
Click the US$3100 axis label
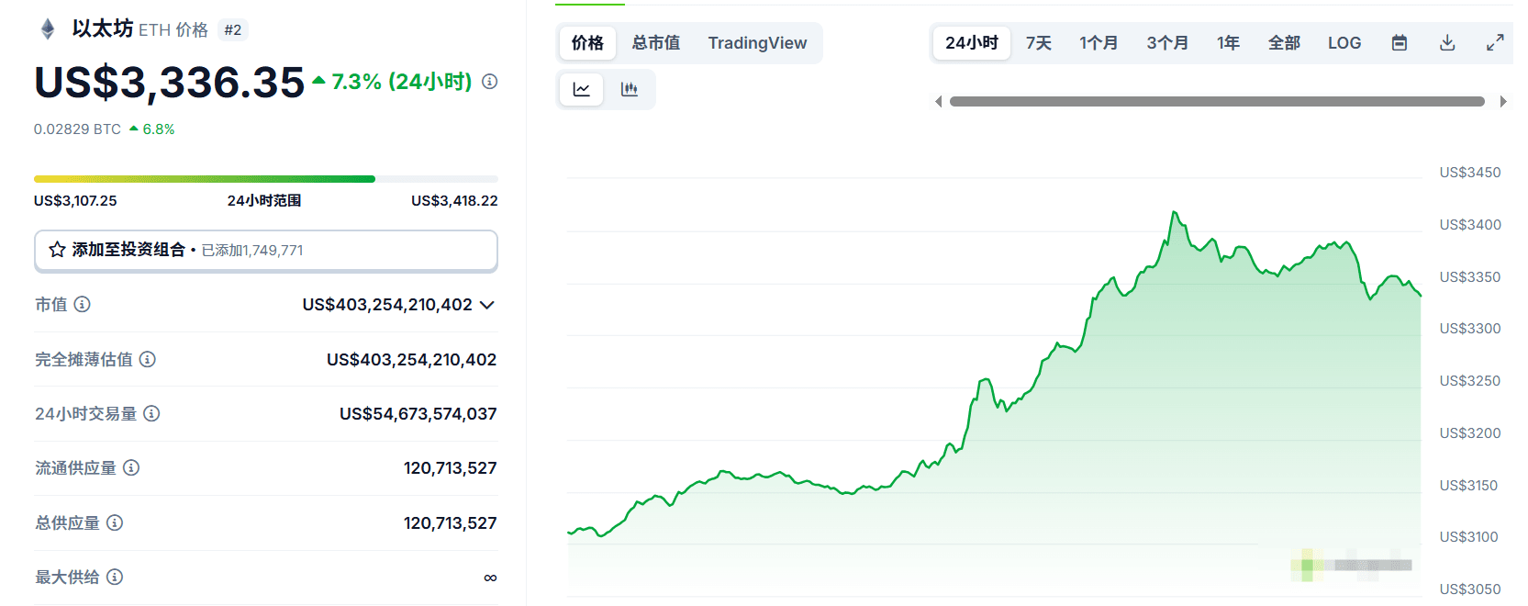[x=1468, y=537]
